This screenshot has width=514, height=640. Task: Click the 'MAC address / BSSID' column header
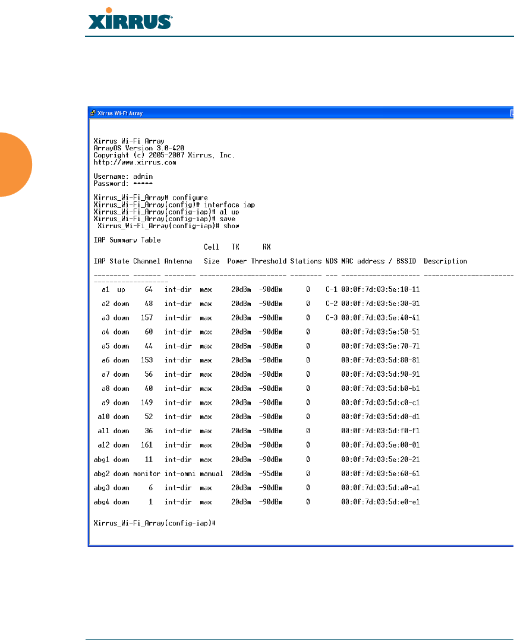pyautogui.click(x=379, y=261)
